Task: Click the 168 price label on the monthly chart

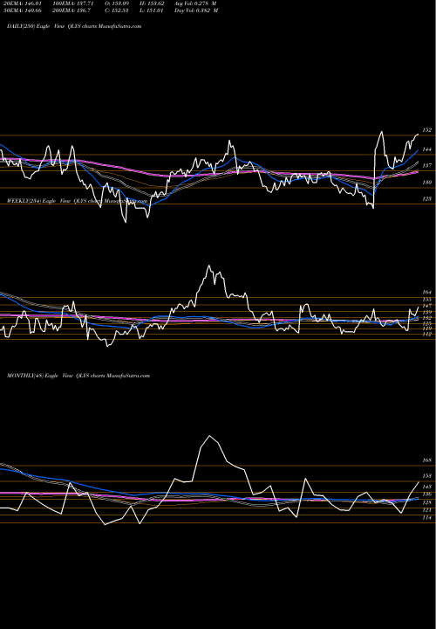Action: 427,460
